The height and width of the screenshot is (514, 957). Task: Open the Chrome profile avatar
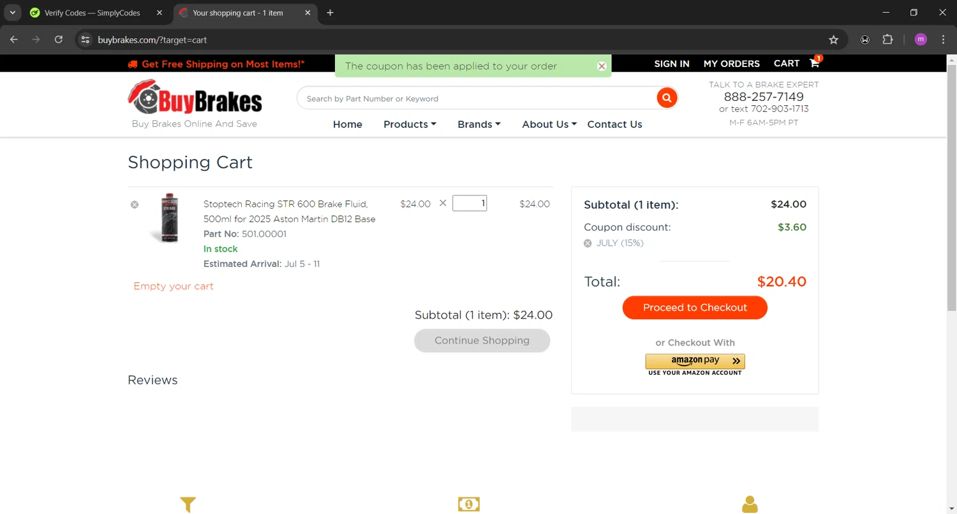pos(921,40)
